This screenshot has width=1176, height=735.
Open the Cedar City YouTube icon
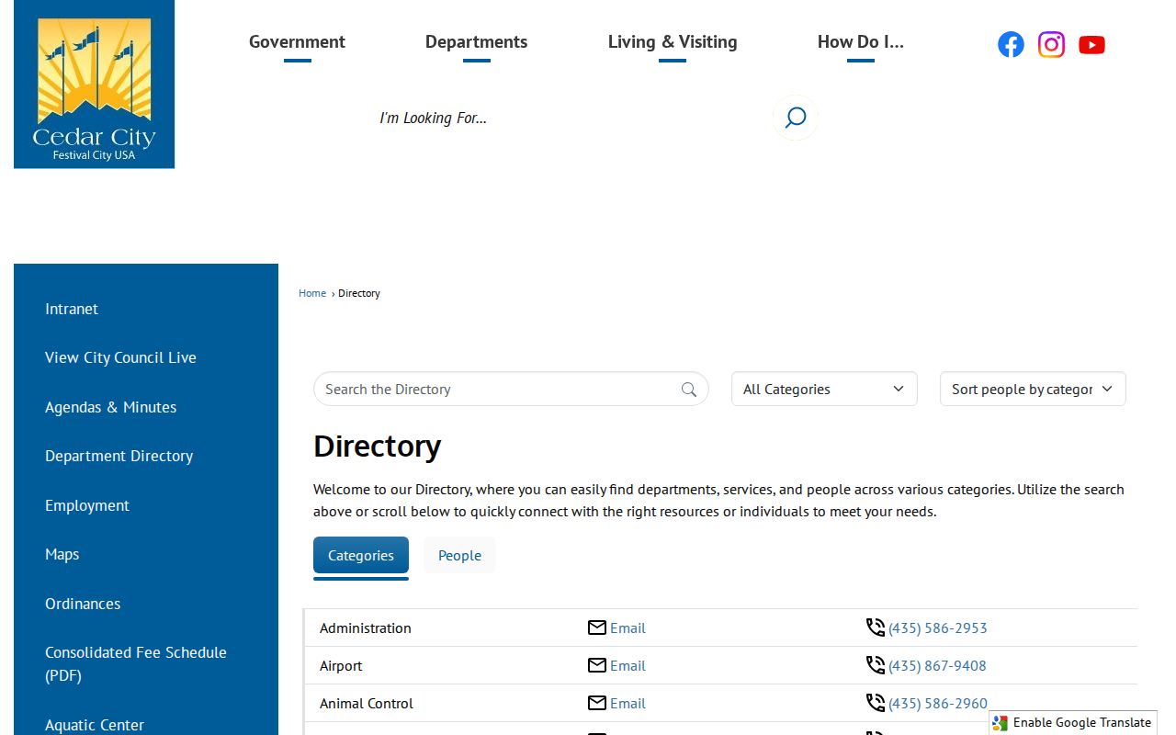tap(1091, 44)
